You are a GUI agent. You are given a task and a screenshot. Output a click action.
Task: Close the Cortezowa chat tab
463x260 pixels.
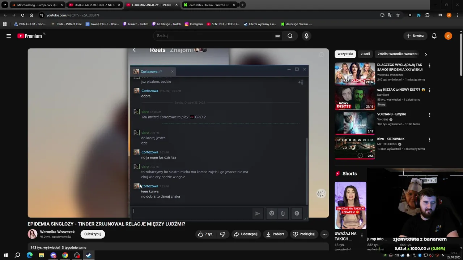pos(172,71)
